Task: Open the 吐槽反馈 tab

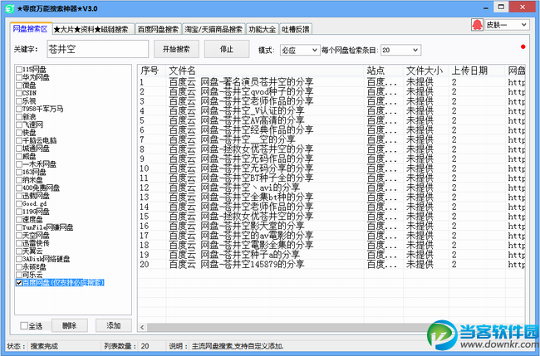Action: click(296, 30)
